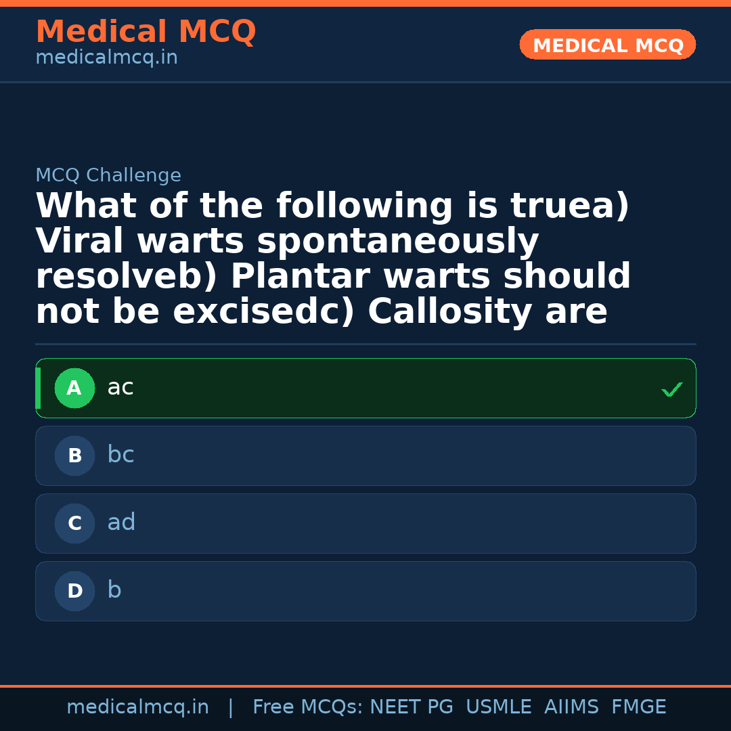Expand the MCQ Challenge question text
This screenshot has width=731, height=731.
coord(332,257)
